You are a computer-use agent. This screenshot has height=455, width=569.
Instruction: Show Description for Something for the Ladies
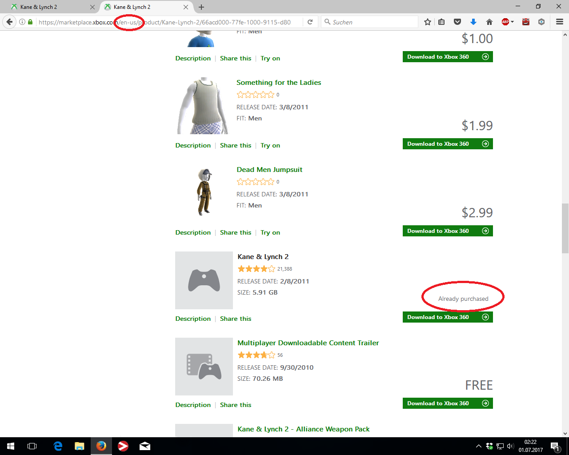(x=193, y=146)
